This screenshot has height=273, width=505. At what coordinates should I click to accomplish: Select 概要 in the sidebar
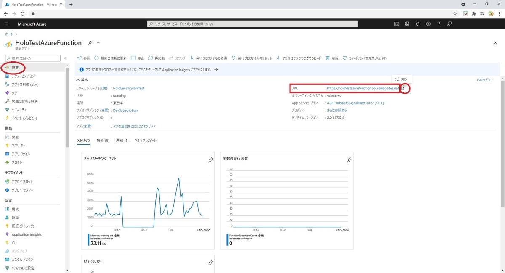(x=15, y=68)
